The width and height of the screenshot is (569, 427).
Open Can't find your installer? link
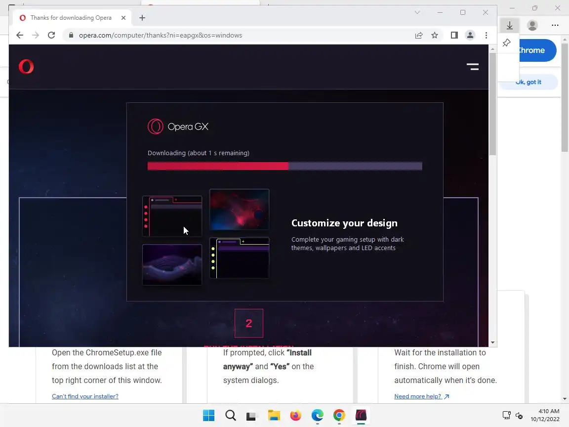[x=85, y=396]
